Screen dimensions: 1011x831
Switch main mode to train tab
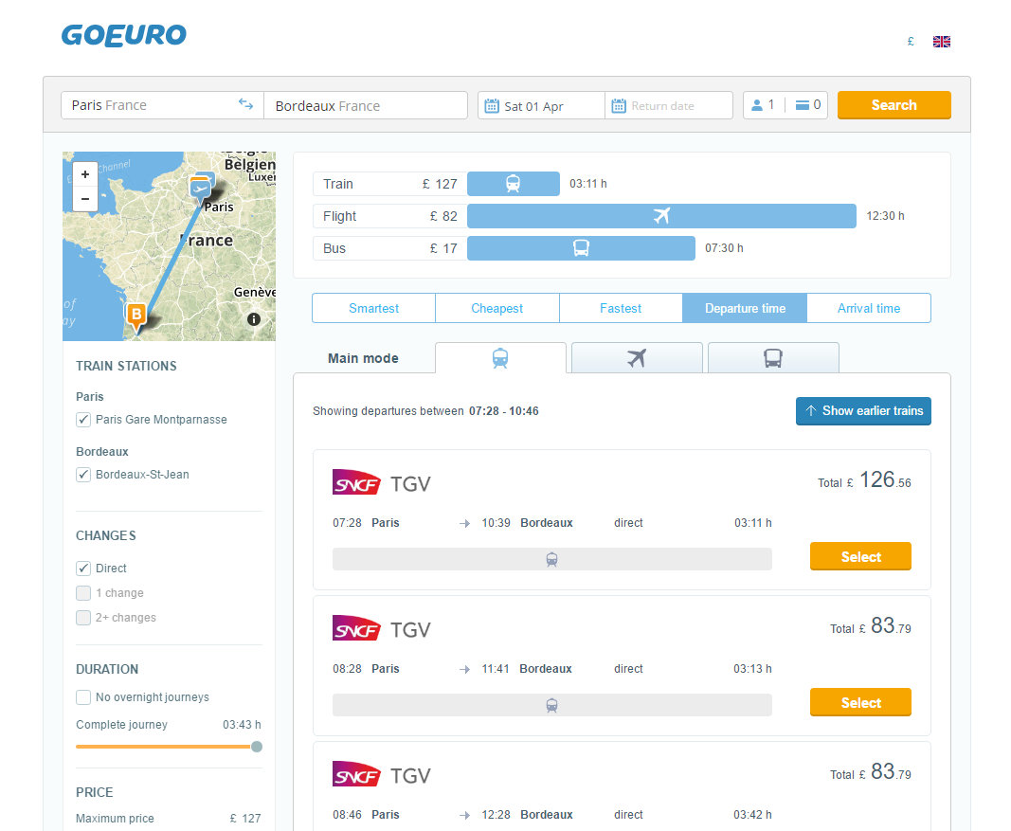[x=500, y=358]
